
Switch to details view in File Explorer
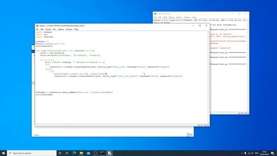click(x=188, y=135)
